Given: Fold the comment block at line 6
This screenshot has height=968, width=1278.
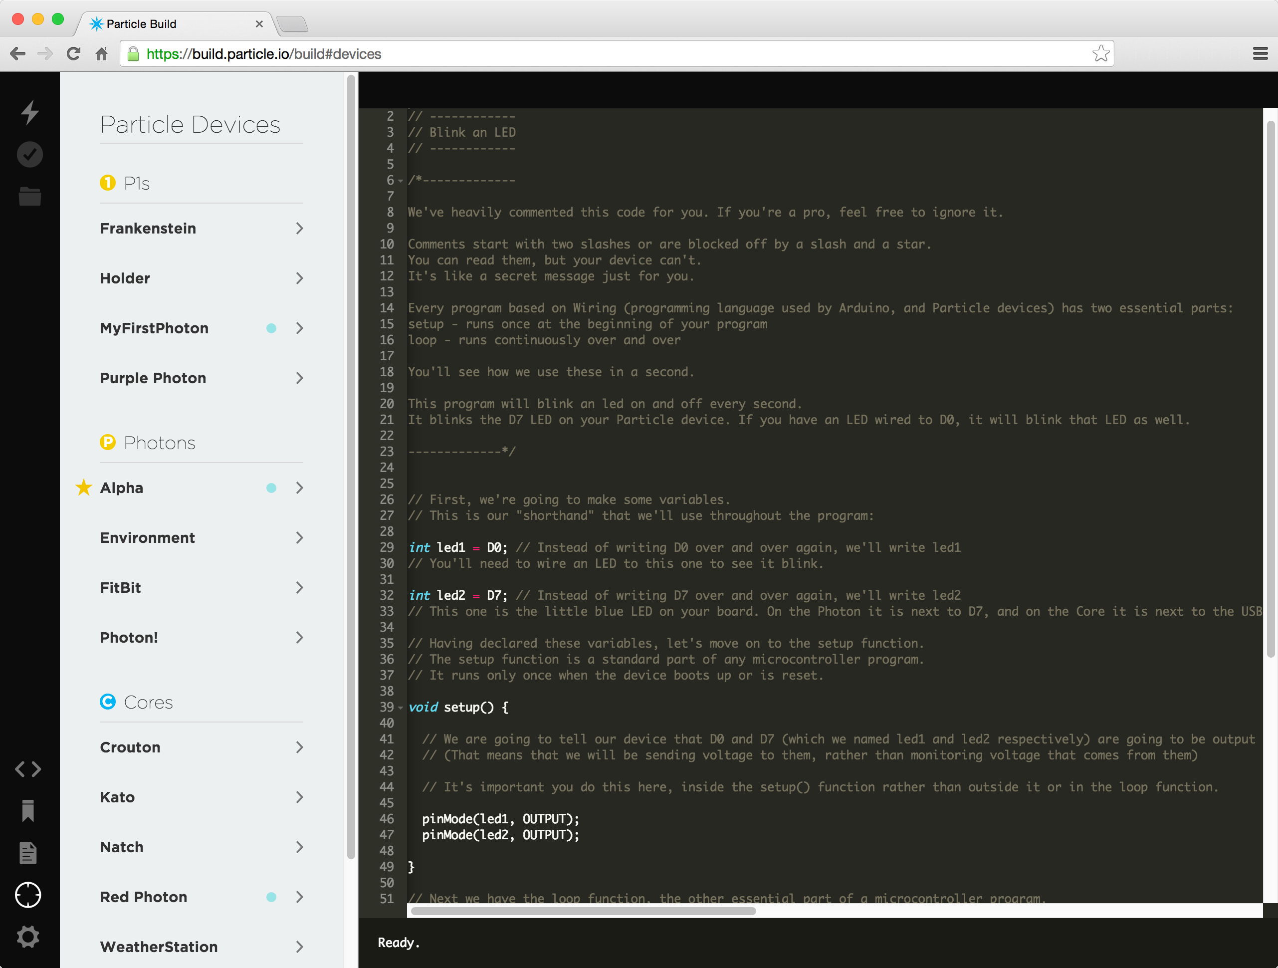Looking at the screenshot, I should pos(401,181).
